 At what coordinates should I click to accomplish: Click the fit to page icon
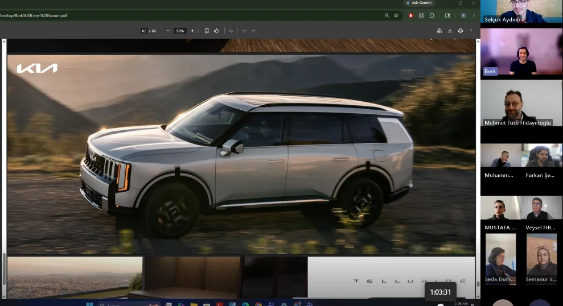click(x=207, y=31)
